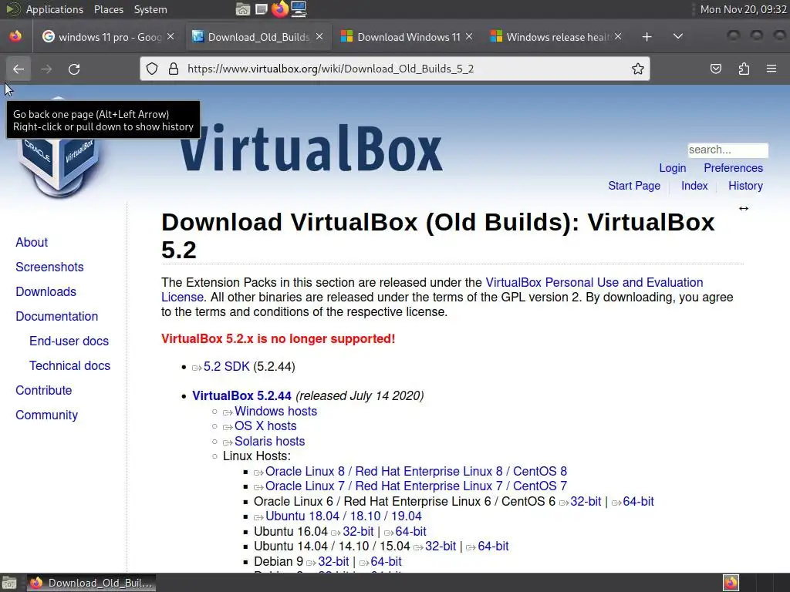Screen dimensions: 790x592
Task: Open the System menu
Action: [x=150, y=9]
